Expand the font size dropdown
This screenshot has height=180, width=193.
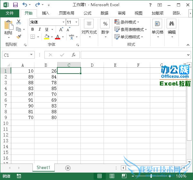76,22
